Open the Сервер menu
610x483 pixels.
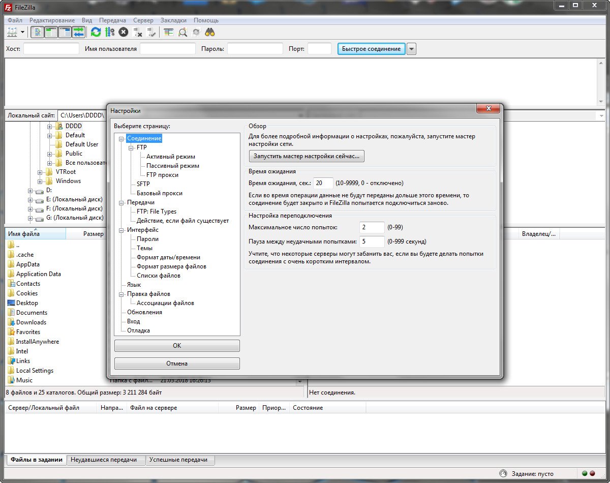[143, 20]
